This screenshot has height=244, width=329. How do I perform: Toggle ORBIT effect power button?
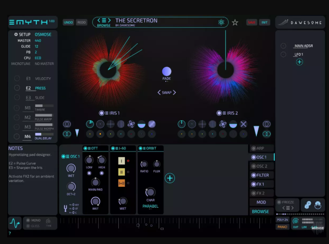coord(140,148)
